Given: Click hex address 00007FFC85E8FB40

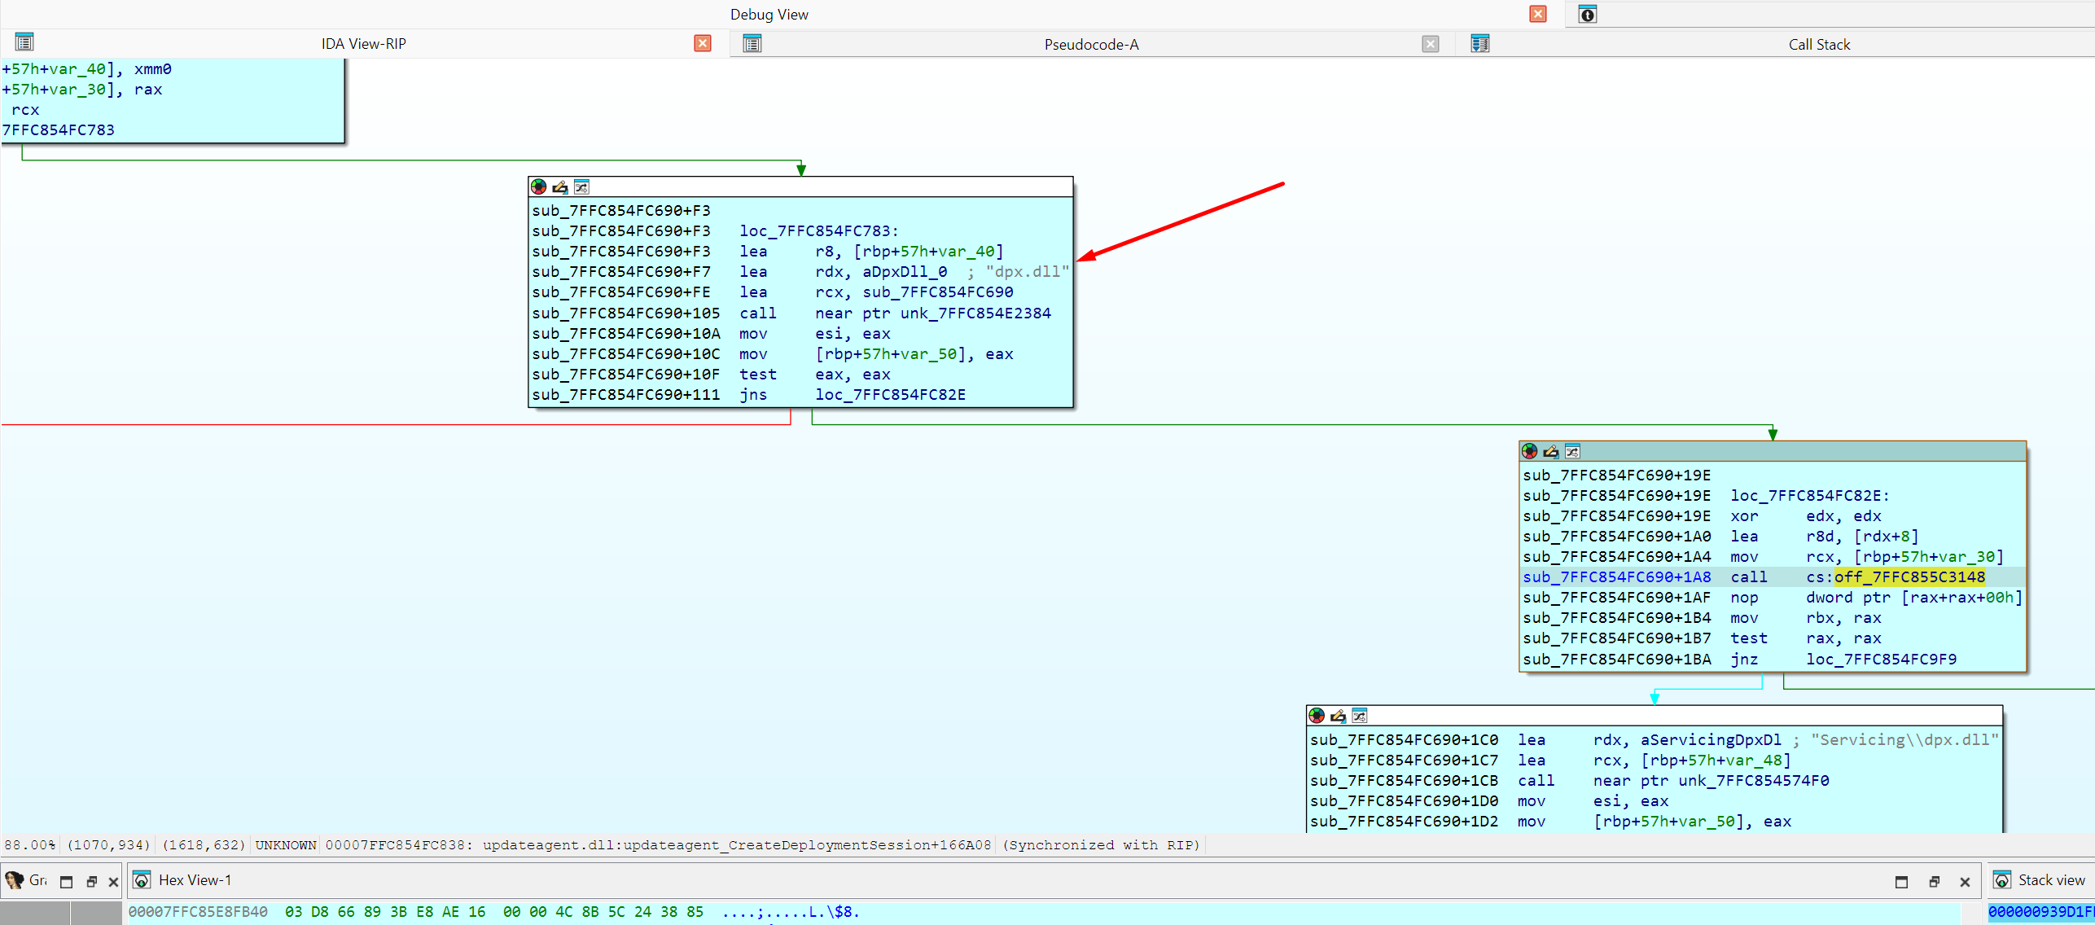Looking at the screenshot, I should tap(198, 912).
